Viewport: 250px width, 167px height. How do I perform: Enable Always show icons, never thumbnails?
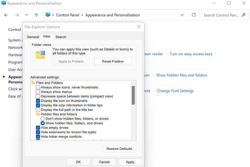point(38,87)
